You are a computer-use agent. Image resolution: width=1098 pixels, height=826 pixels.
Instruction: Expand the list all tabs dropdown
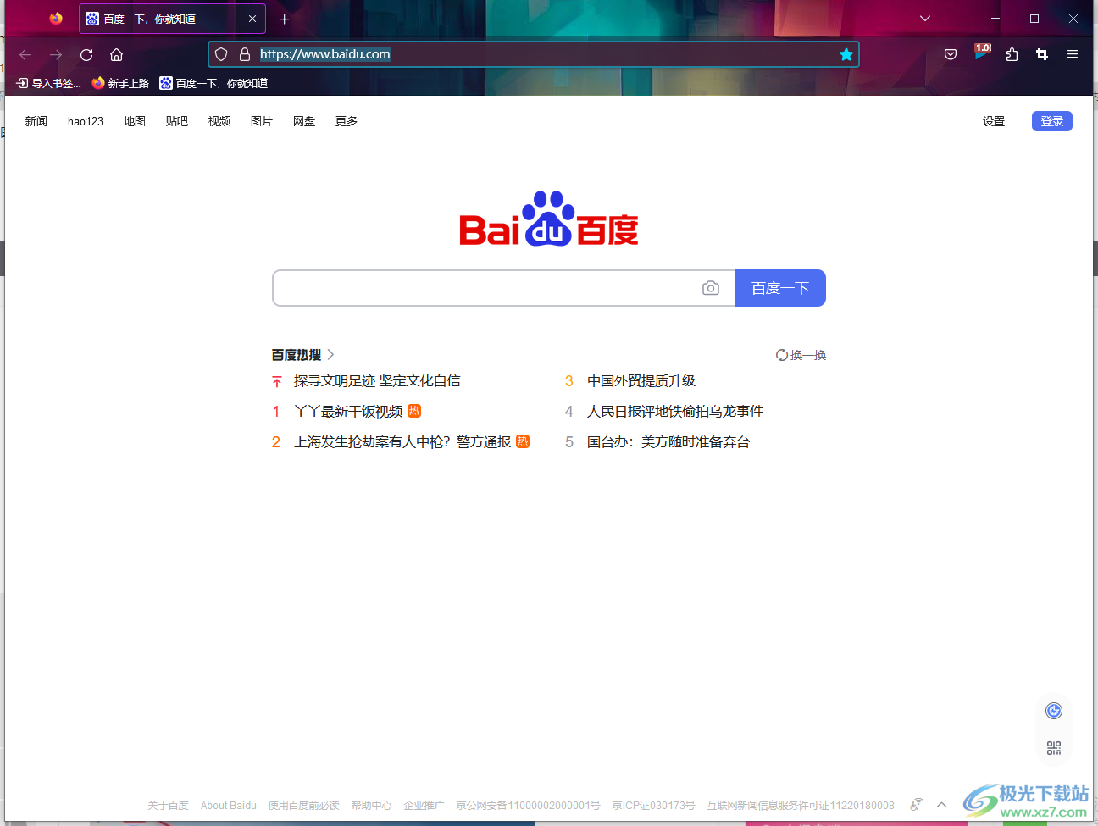pyautogui.click(x=925, y=19)
